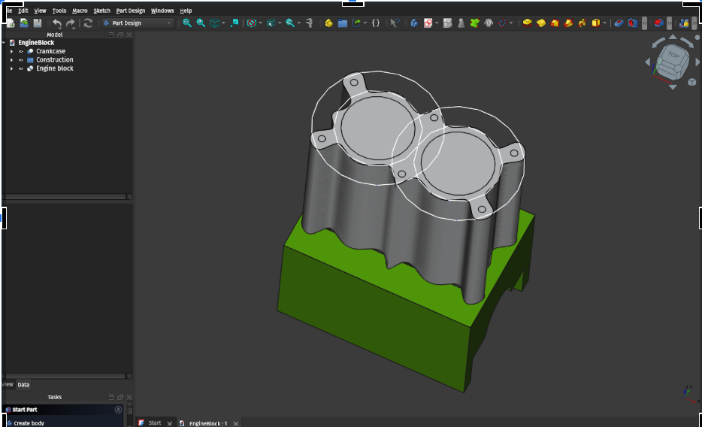This screenshot has width=702, height=427.
Task: Click Create body in Tasks panel
Action: 29,423
